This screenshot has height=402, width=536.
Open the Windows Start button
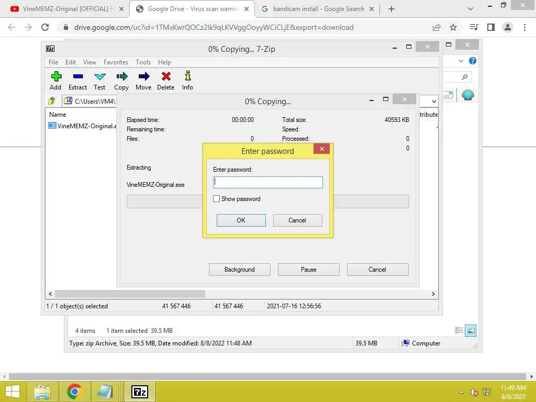[13, 392]
